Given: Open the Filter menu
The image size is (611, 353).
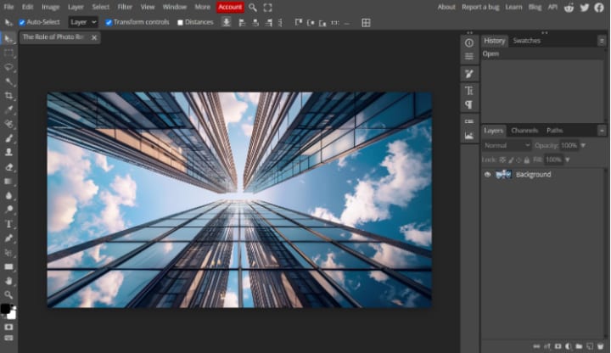Looking at the screenshot, I should click(125, 7).
